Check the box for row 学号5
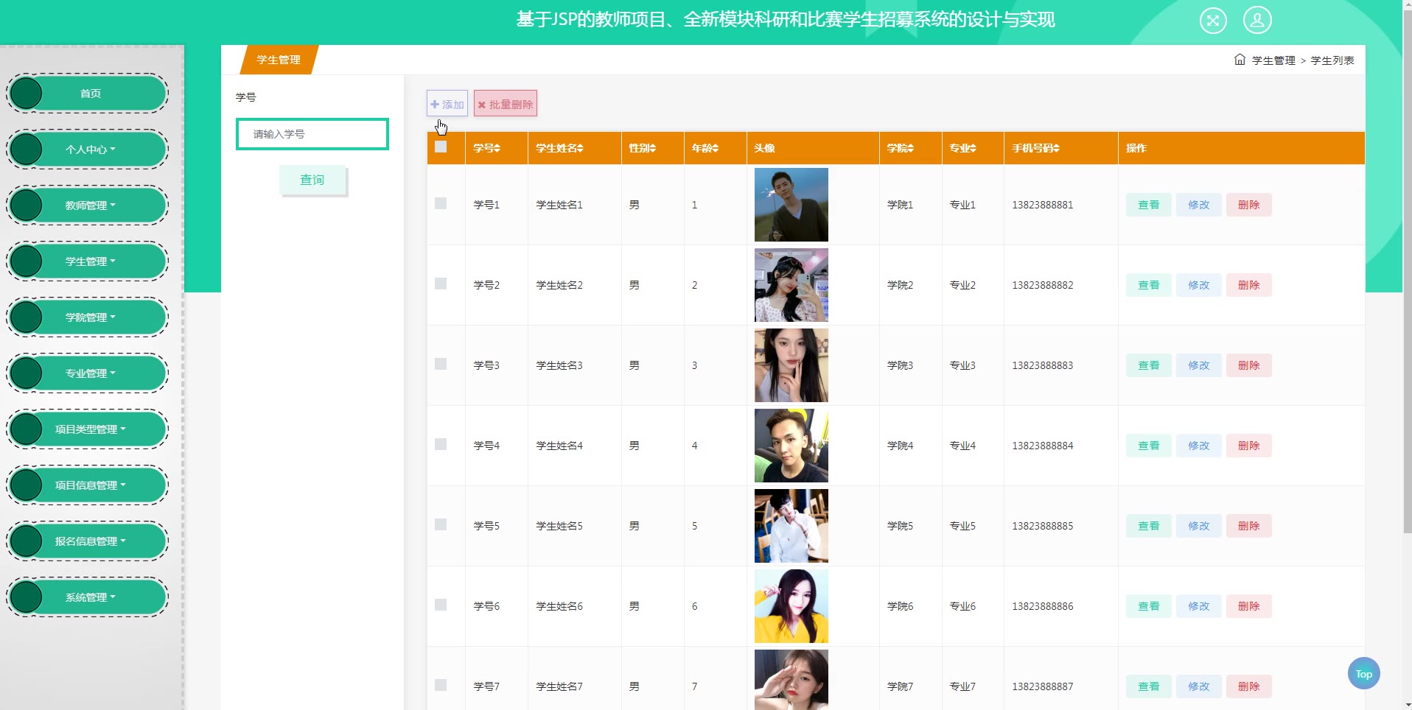 pyautogui.click(x=441, y=524)
